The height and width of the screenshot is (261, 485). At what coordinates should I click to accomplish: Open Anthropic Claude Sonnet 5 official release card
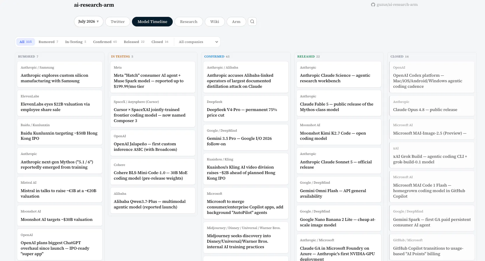(339, 161)
